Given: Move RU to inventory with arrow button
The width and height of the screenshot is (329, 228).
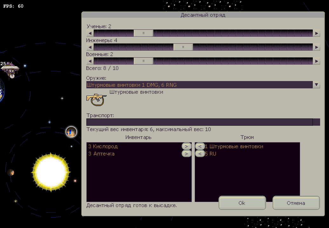Looking at the screenshot, I should pyautogui.click(x=200, y=154).
